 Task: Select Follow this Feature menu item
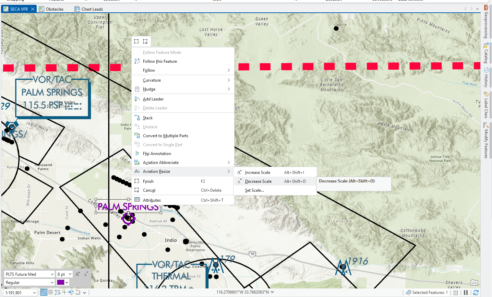183,61
